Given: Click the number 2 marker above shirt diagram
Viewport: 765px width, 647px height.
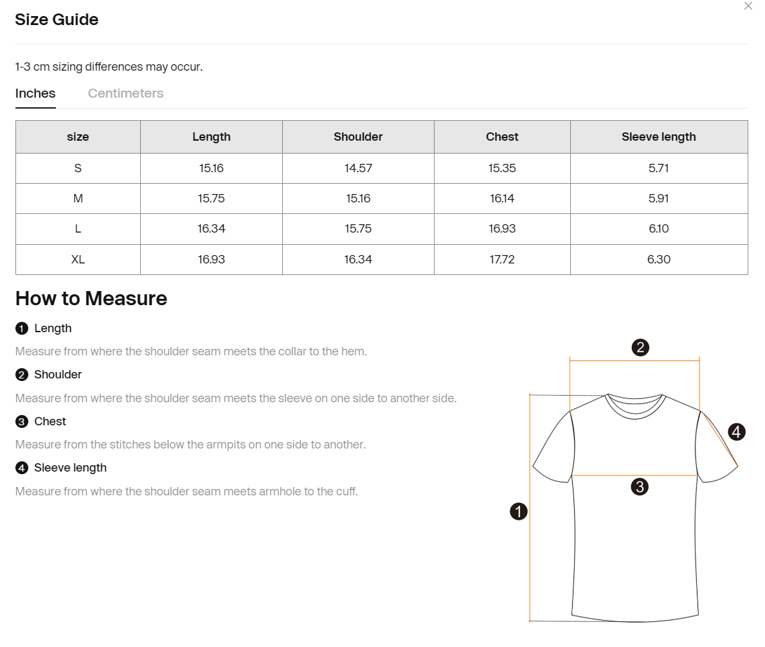Looking at the screenshot, I should click(640, 348).
